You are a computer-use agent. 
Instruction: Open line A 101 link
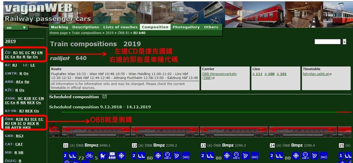pyautogui.click(x=282, y=74)
